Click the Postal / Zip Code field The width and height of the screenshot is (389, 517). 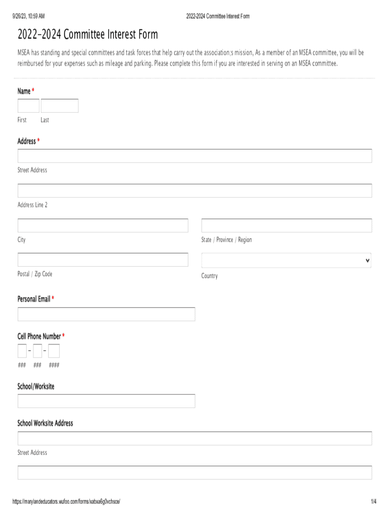click(103, 260)
